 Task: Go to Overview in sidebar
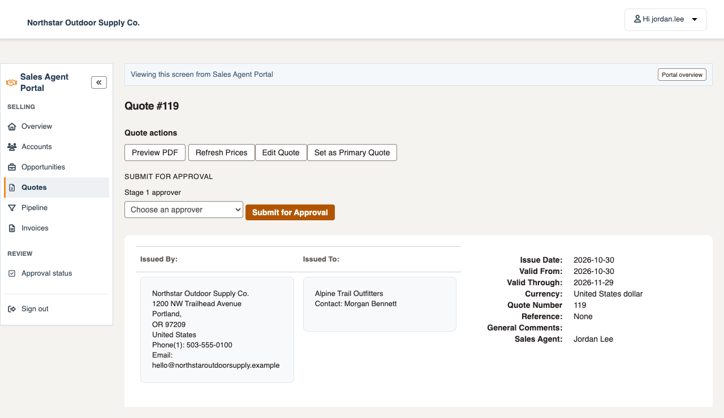57,127
